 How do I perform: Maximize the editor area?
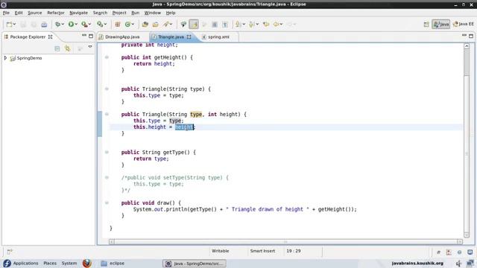[471, 36]
